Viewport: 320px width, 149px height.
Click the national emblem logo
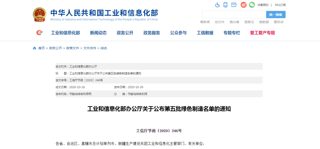[40, 15]
